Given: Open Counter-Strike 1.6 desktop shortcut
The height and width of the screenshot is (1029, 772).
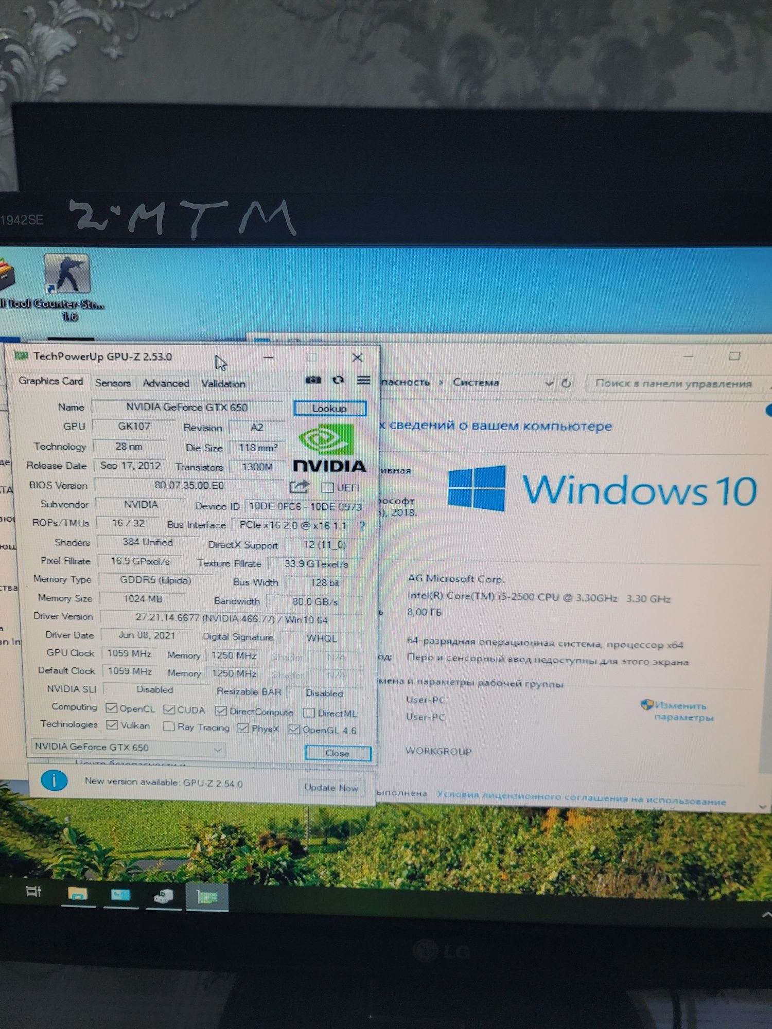Looking at the screenshot, I should [68, 287].
